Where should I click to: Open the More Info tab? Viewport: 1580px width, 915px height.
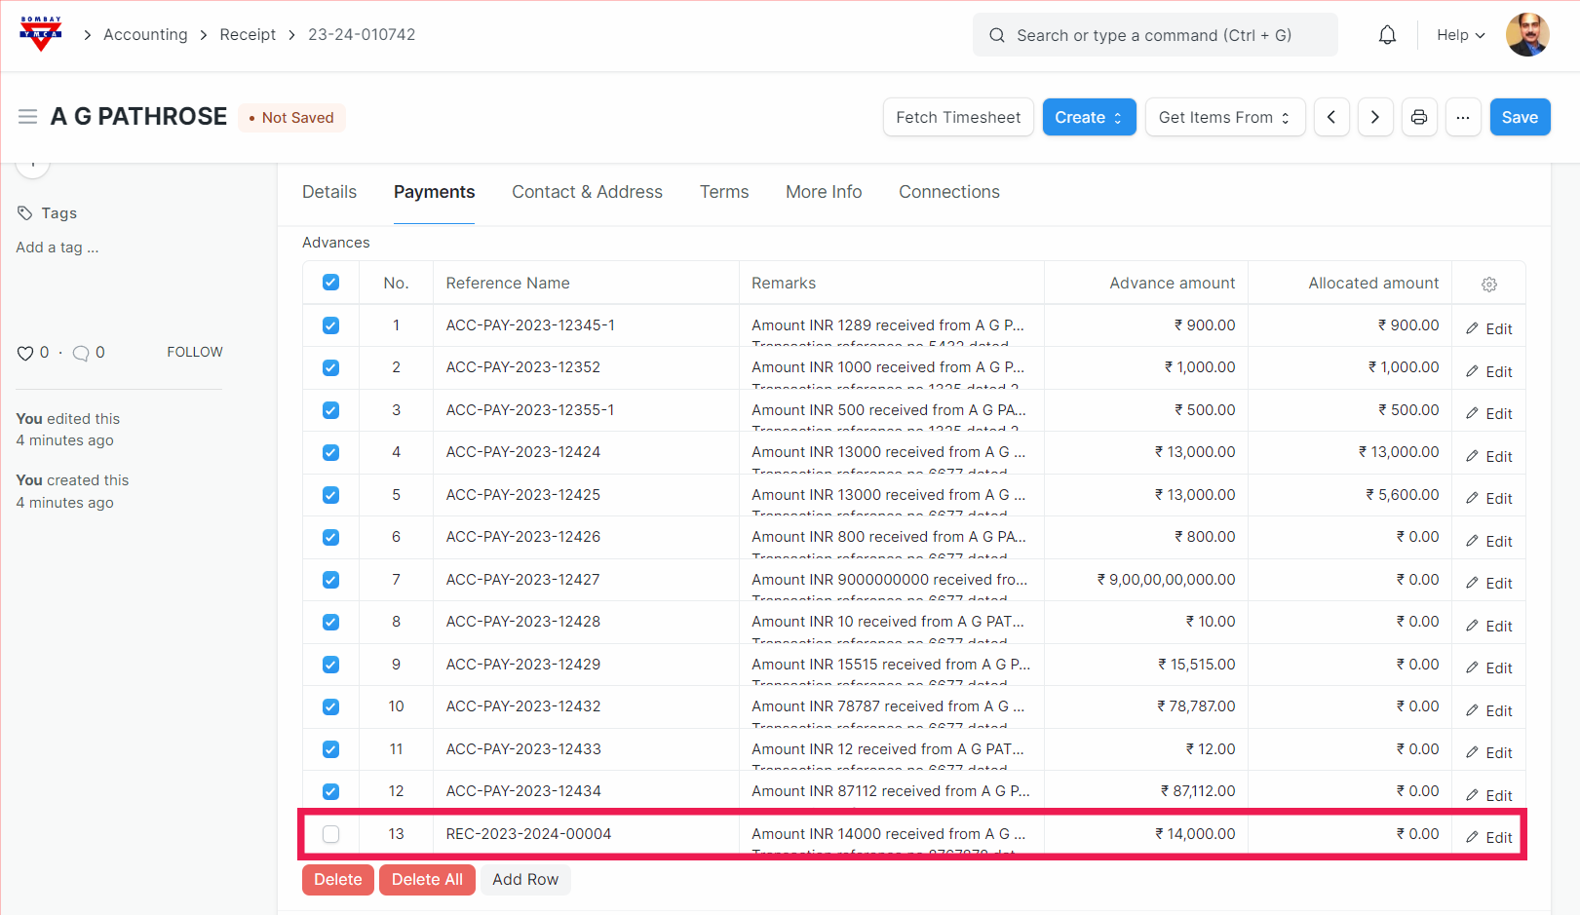click(824, 192)
